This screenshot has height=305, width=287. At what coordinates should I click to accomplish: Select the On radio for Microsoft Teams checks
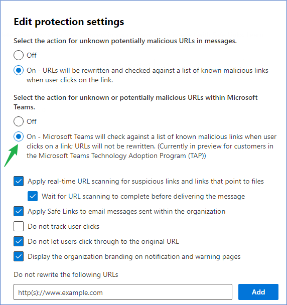click(x=19, y=136)
